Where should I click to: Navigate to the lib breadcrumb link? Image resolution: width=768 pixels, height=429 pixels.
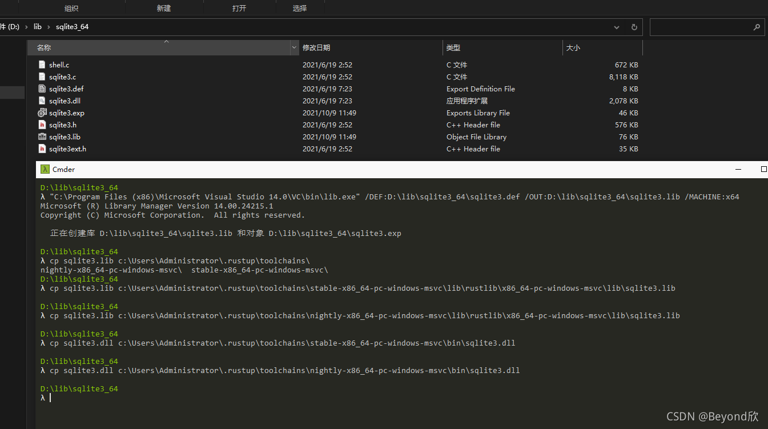pyautogui.click(x=37, y=26)
